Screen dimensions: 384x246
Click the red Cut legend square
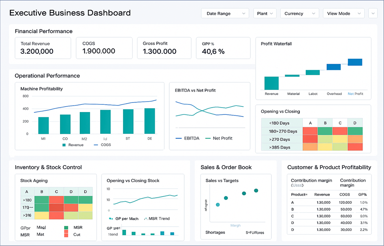(66, 235)
